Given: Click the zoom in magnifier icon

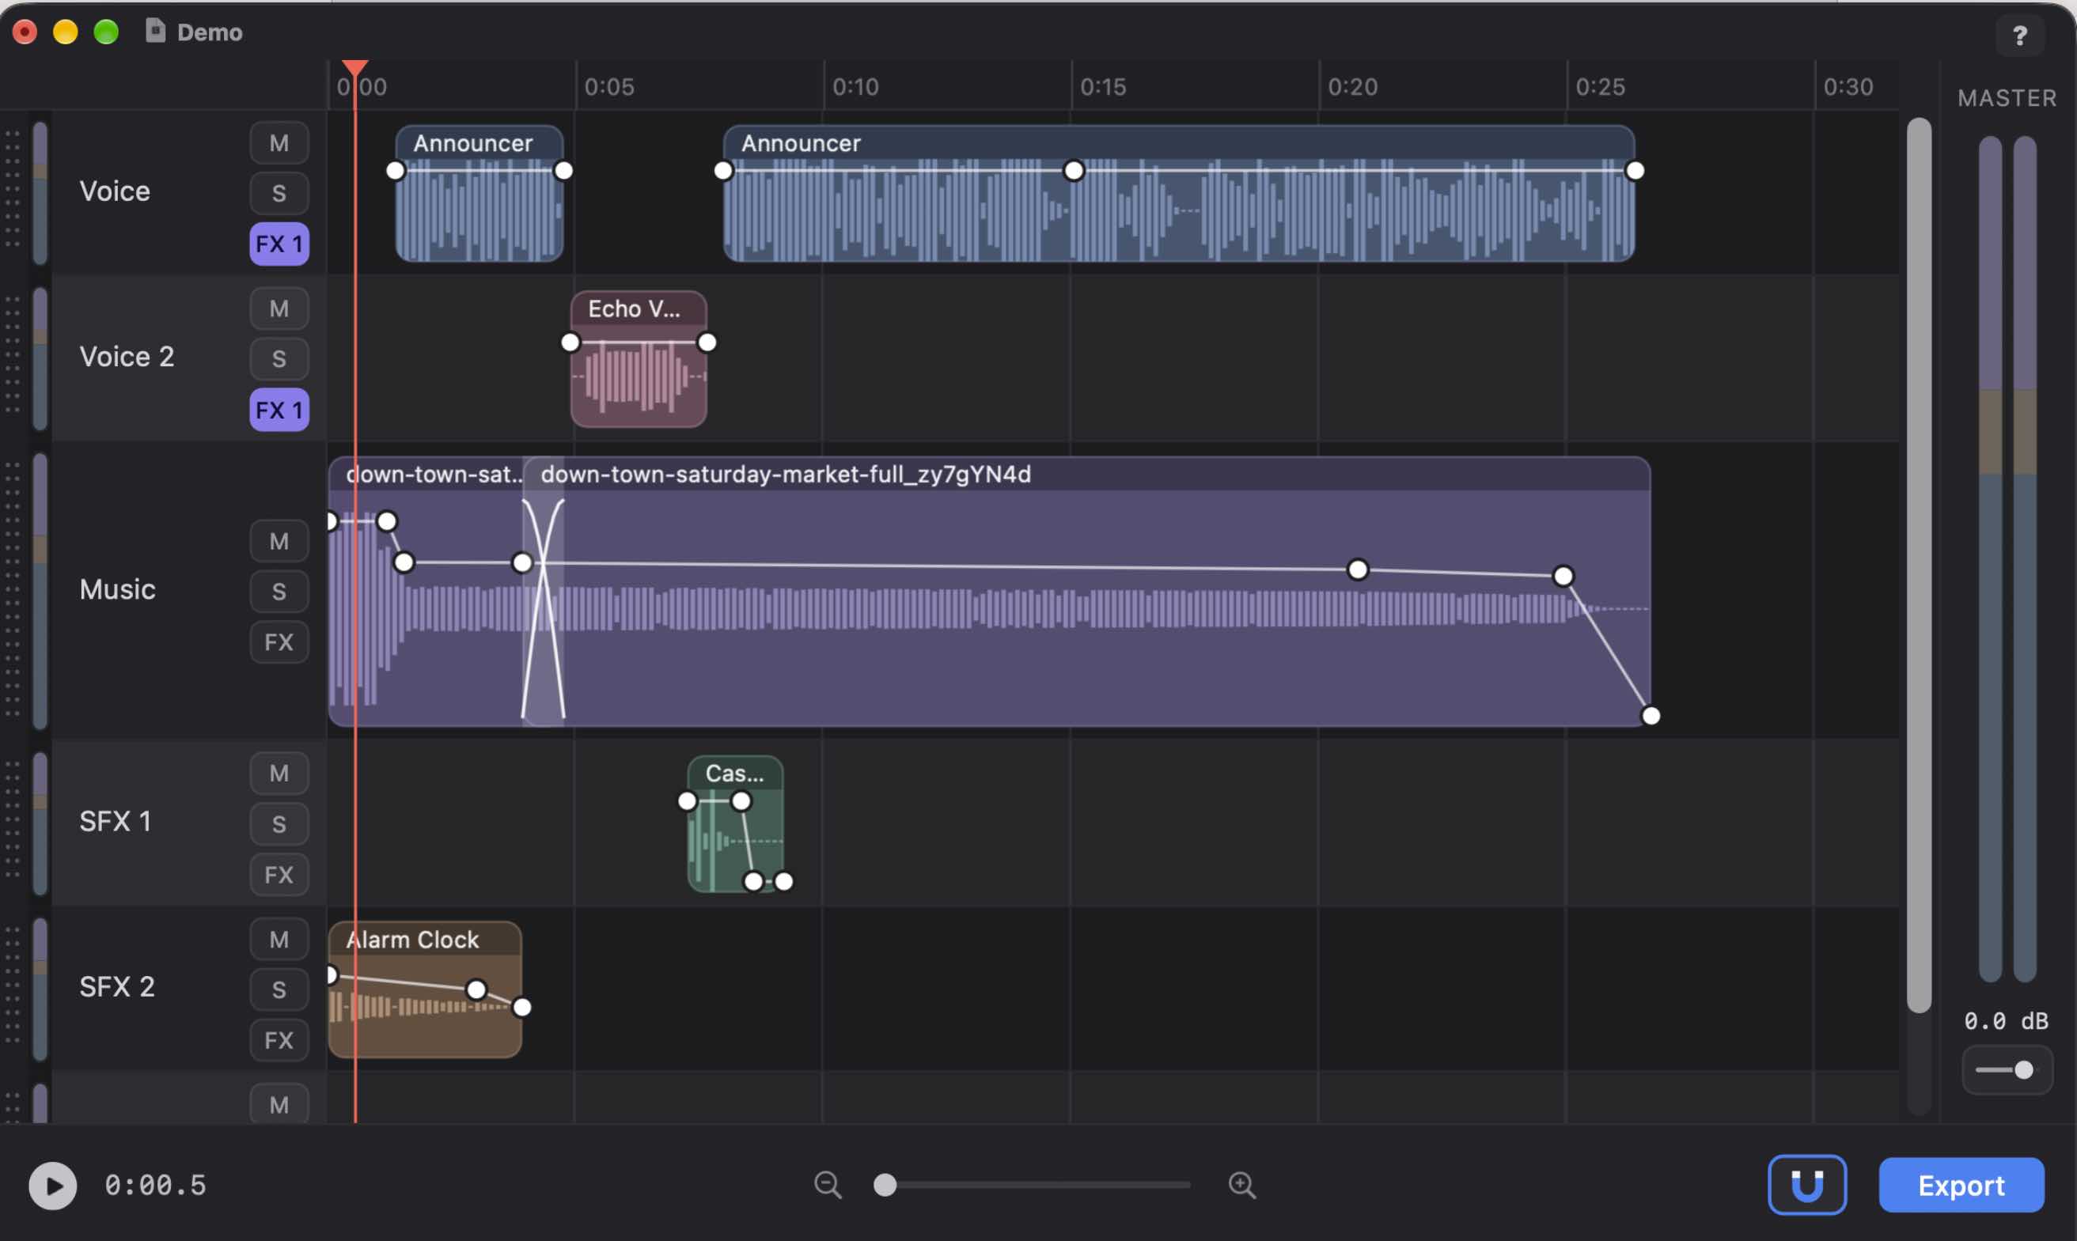Looking at the screenshot, I should [1242, 1185].
